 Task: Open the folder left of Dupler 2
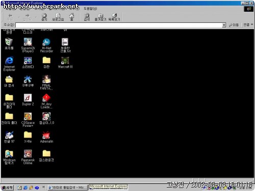[9, 101]
